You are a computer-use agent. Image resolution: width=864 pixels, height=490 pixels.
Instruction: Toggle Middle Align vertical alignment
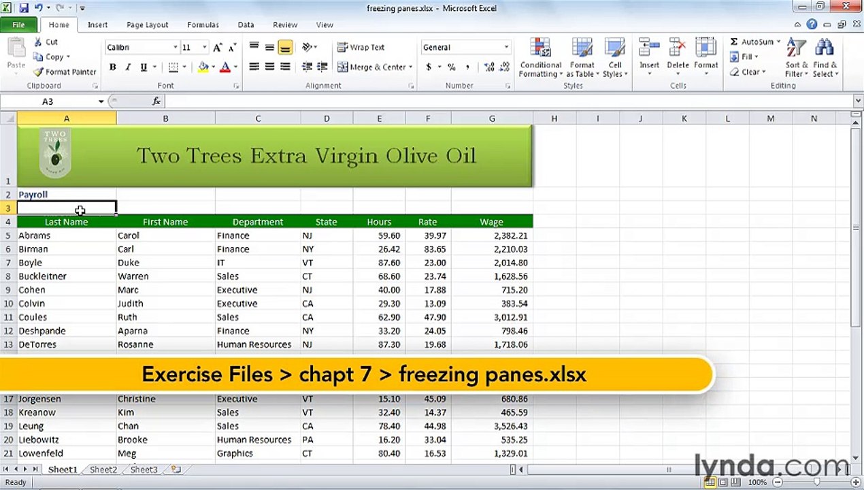tap(269, 47)
